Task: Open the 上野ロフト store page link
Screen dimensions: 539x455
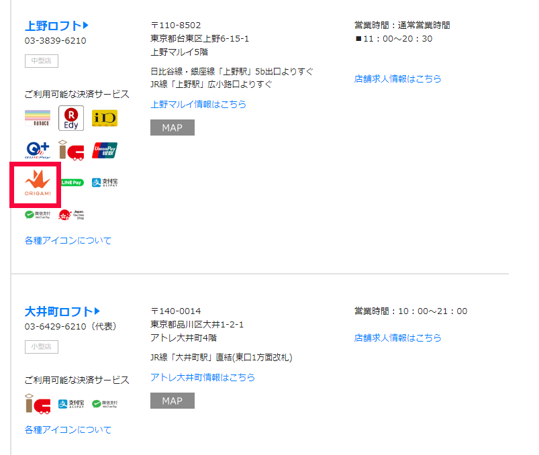Action: (56, 26)
